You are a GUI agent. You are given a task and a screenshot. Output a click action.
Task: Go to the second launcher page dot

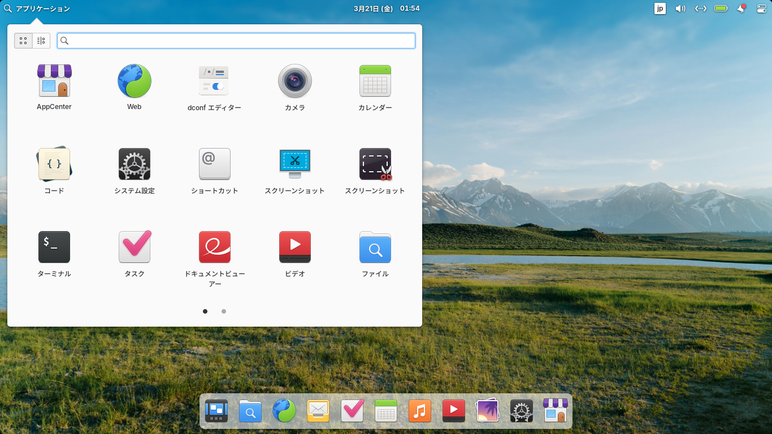click(223, 311)
